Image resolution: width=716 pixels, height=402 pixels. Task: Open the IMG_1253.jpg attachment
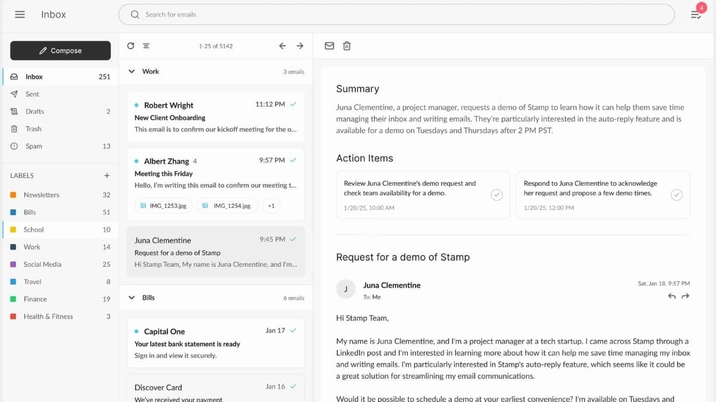pos(163,205)
